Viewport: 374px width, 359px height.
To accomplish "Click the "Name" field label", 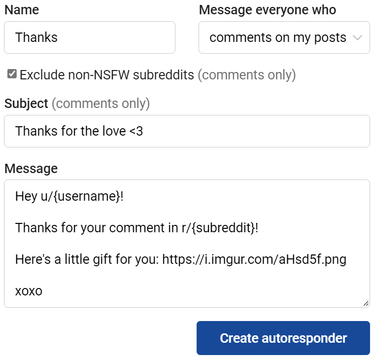I will 22,9.
